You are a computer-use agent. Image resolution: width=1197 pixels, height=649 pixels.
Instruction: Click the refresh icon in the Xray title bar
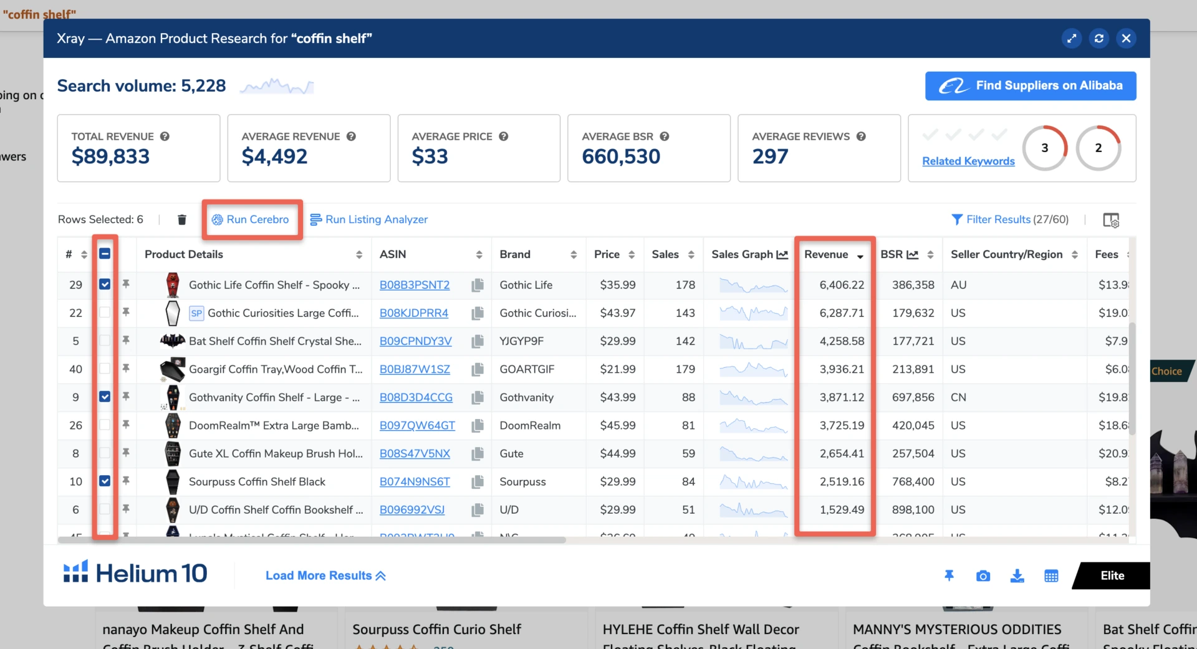point(1098,38)
